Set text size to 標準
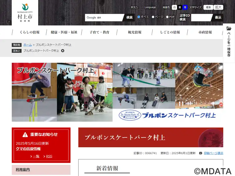Image resolution: width=235 pixels, height=176 pixels. pos(208,7)
